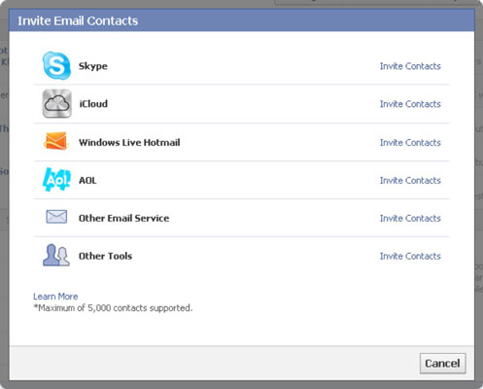
Task: Invite contacts from Windows Live Hotmail
Action: pyautogui.click(x=410, y=143)
